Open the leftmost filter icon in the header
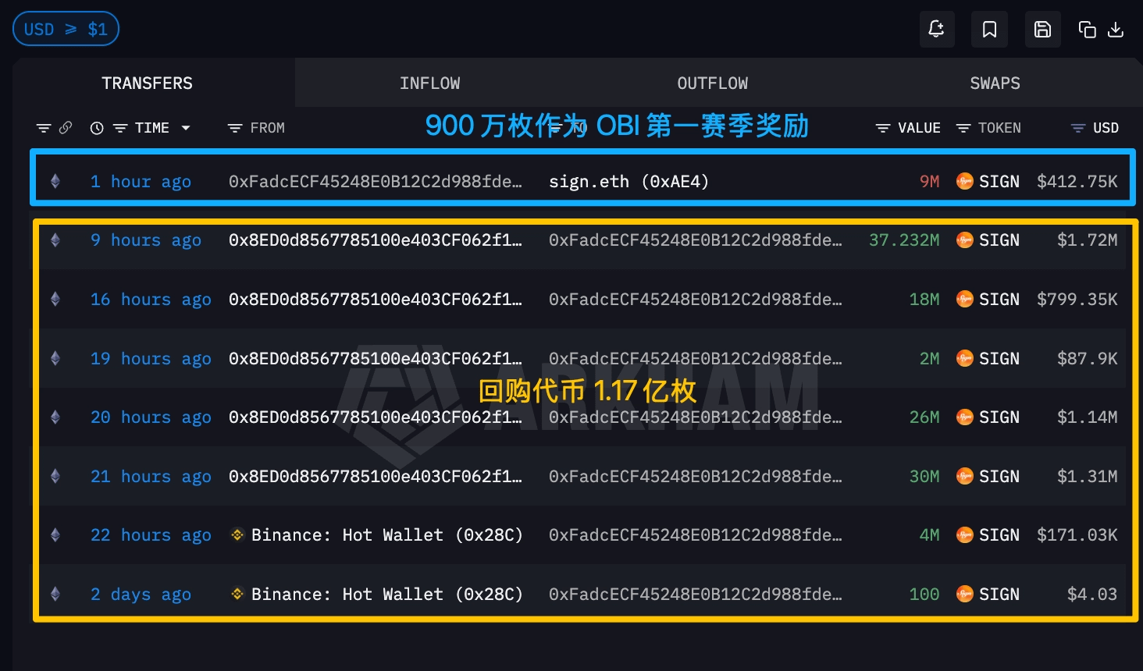1143x671 pixels. tap(44, 128)
